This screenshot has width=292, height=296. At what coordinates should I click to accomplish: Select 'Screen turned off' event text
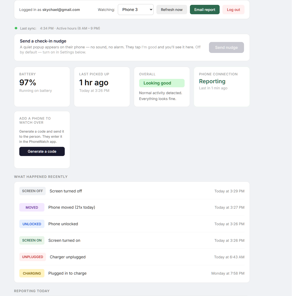point(66,191)
